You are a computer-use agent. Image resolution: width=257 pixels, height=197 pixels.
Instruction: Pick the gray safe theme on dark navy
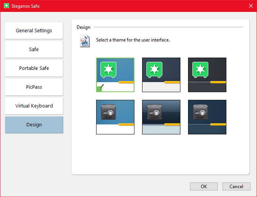(x=207, y=117)
